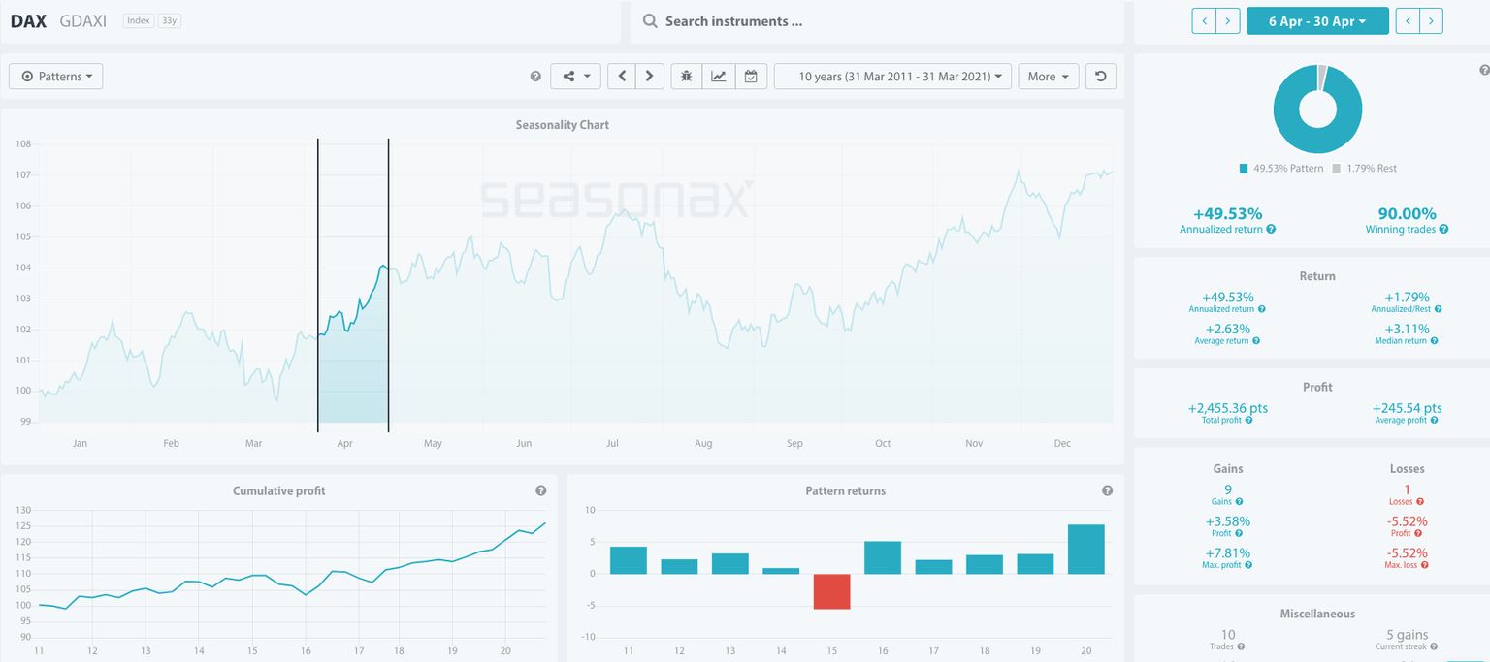Click the next pattern arrow button

coord(649,76)
